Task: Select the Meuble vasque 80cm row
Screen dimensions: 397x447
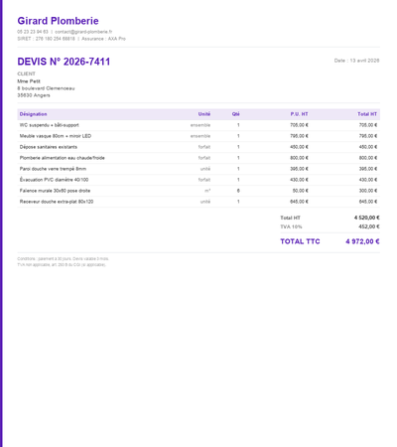Action: point(198,136)
